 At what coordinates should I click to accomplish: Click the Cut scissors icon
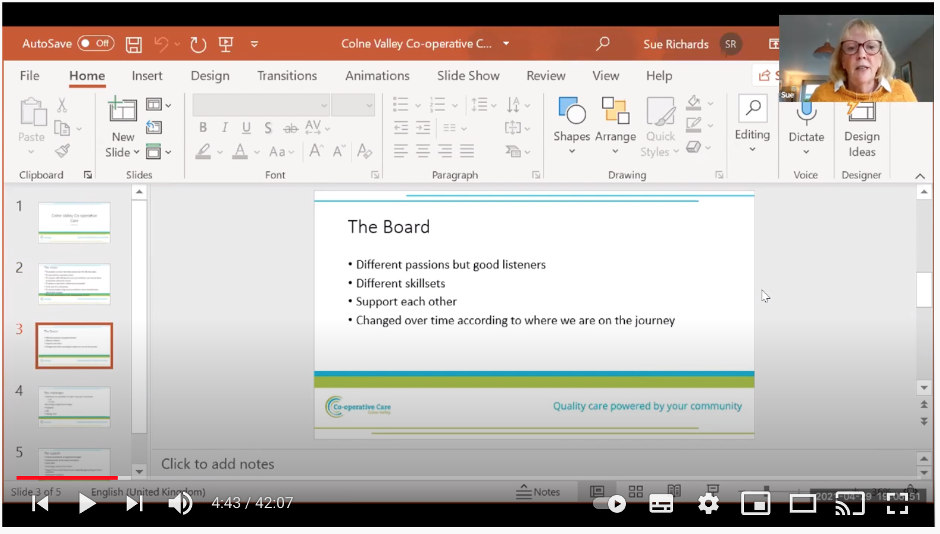coord(62,105)
